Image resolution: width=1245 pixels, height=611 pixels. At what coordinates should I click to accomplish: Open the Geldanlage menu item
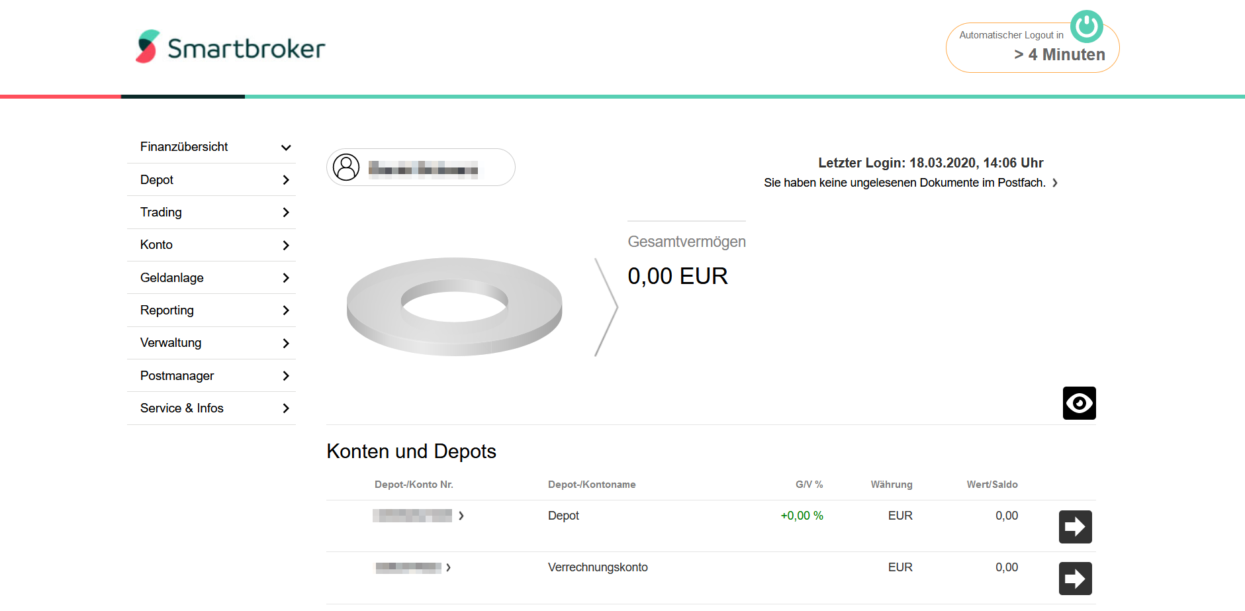pyautogui.click(x=211, y=278)
